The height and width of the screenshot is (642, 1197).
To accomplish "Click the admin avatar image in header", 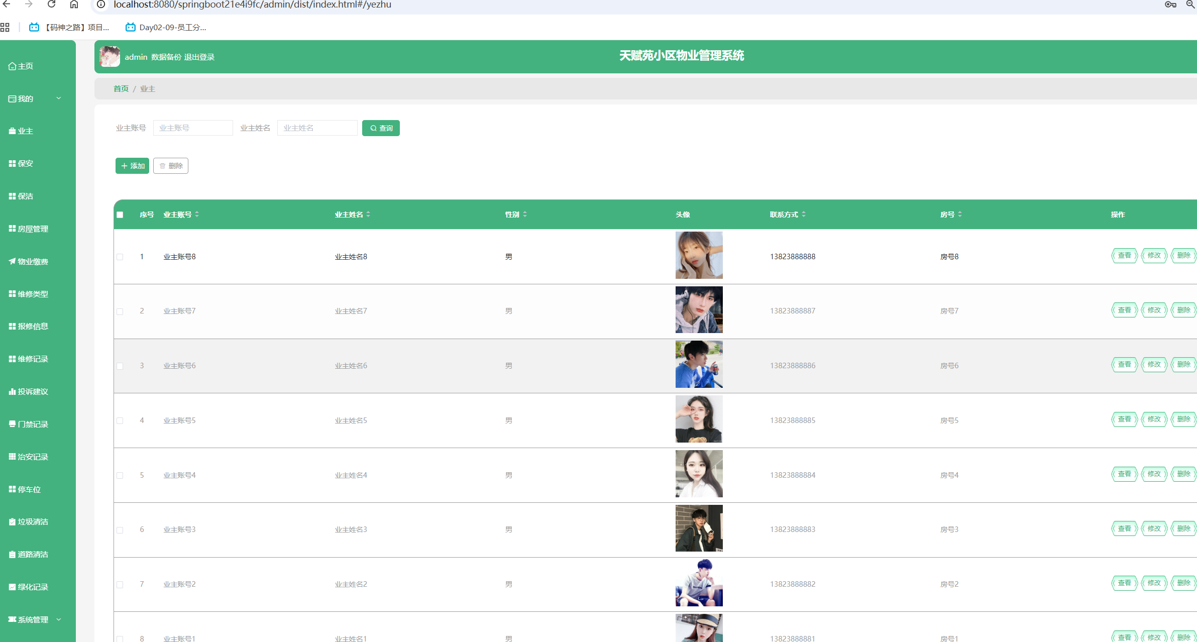I will [x=110, y=57].
